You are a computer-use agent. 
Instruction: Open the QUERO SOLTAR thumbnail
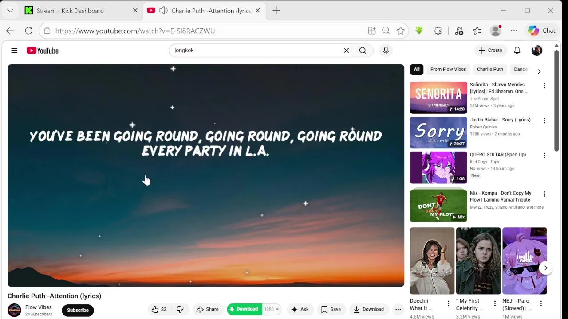pos(438,167)
